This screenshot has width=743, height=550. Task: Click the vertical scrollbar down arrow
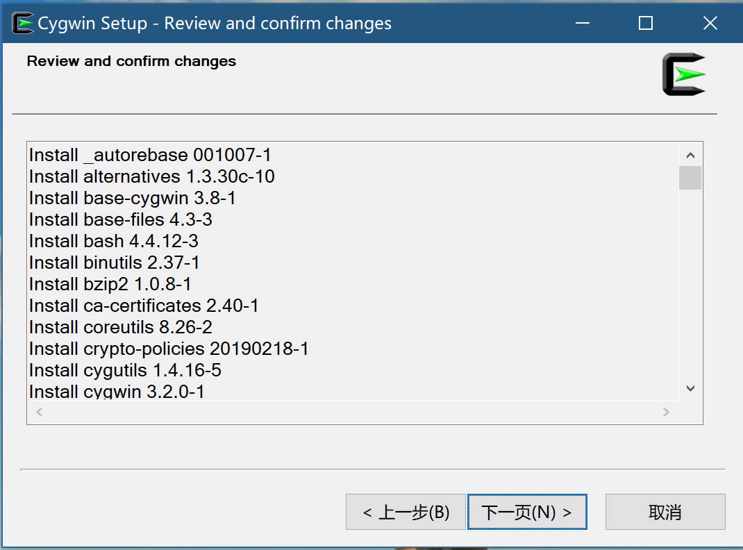coord(690,389)
